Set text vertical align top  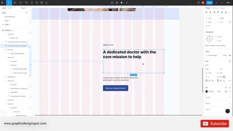(218, 81)
